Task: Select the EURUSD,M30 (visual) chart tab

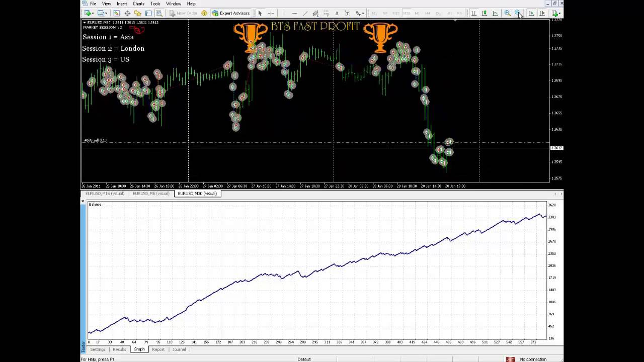Action: 197,194
